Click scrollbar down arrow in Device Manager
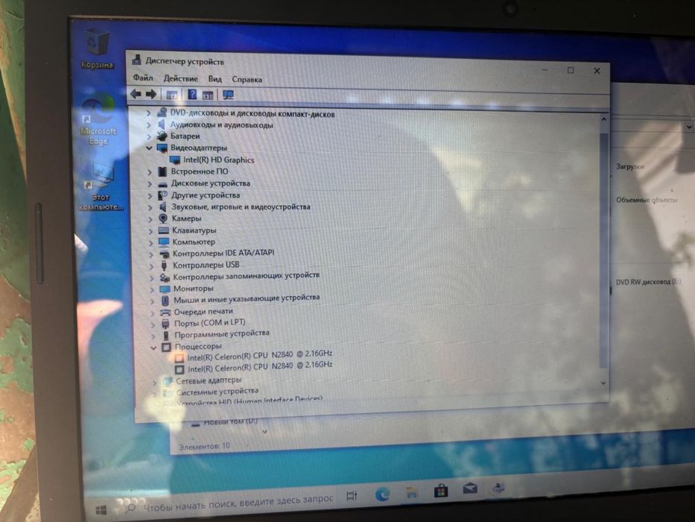Image resolution: width=695 pixels, height=522 pixels. [603, 383]
